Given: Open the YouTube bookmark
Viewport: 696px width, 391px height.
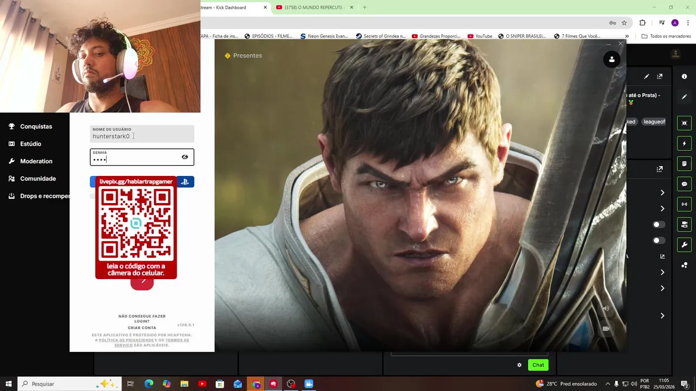Looking at the screenshot, I should [480, 36].
